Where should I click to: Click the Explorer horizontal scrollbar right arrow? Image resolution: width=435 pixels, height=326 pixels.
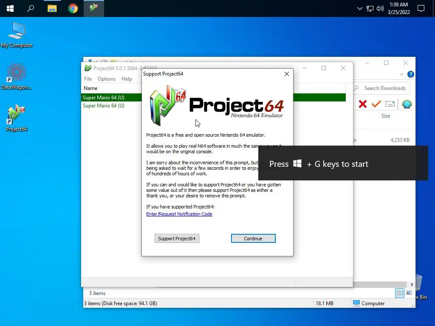pos(412,284)
